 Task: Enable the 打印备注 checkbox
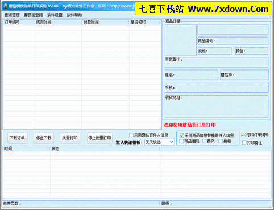click(244, 142)
